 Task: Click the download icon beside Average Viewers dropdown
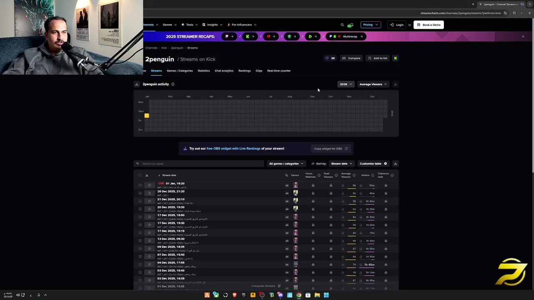click(x=395, y=84)
